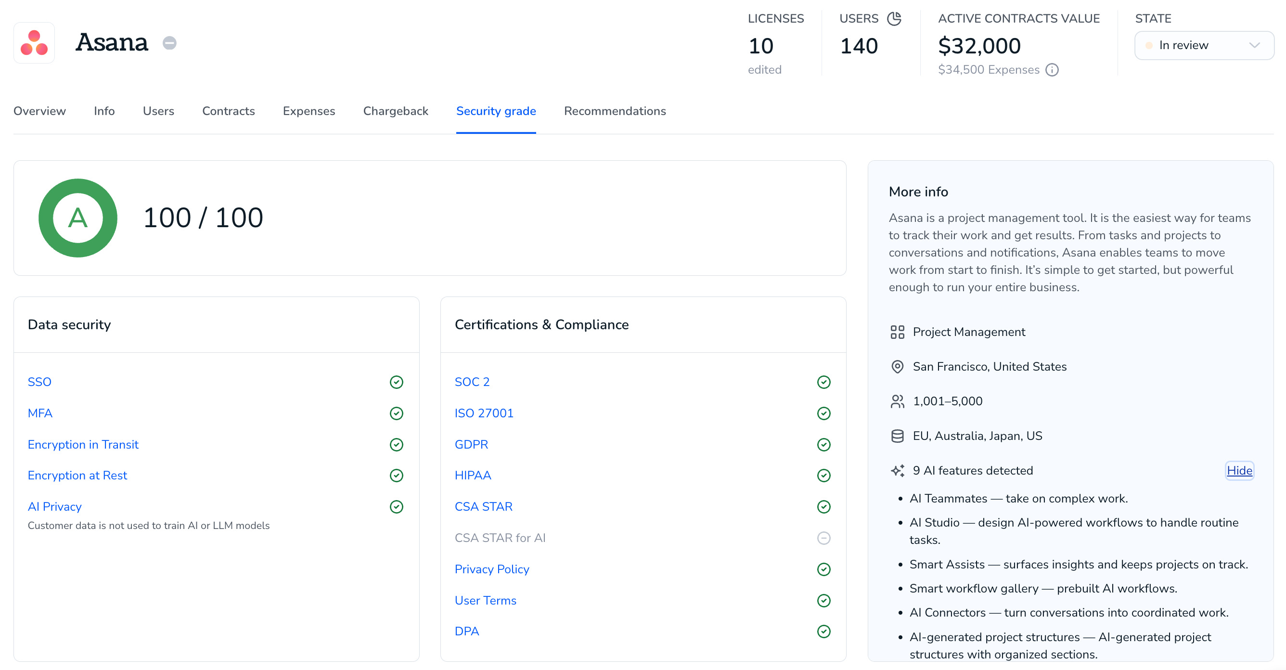The image size is (1286, 670).
Task: Click the 140 users count
Action: (x=859, y=46)
